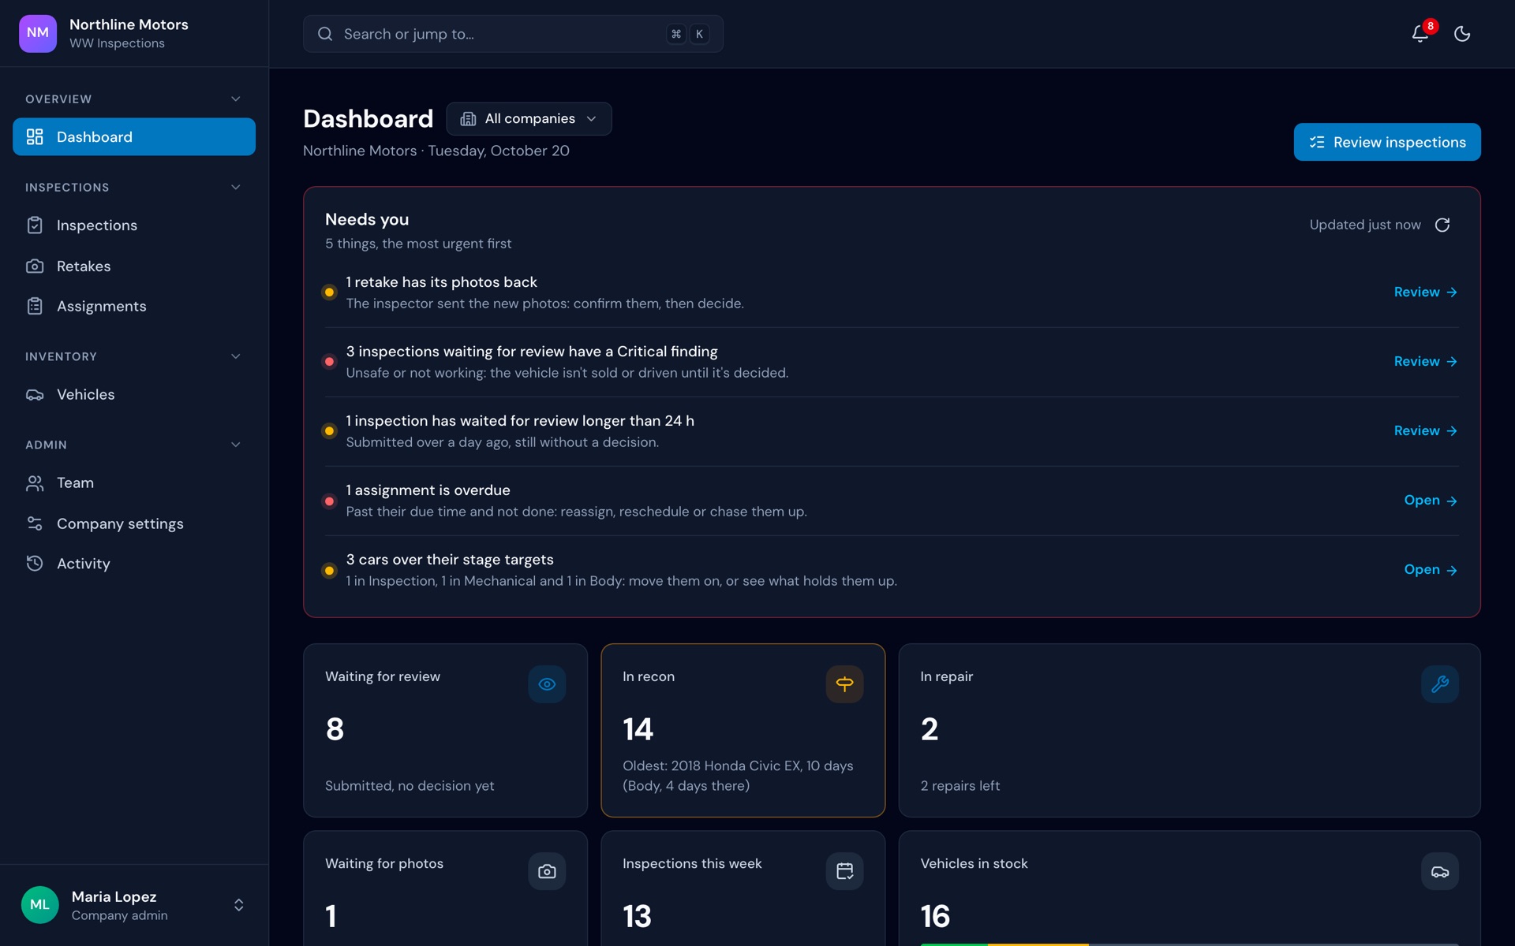Open the notifications bell
The height and width of the screenshot is (946, 1515).
1420,34
